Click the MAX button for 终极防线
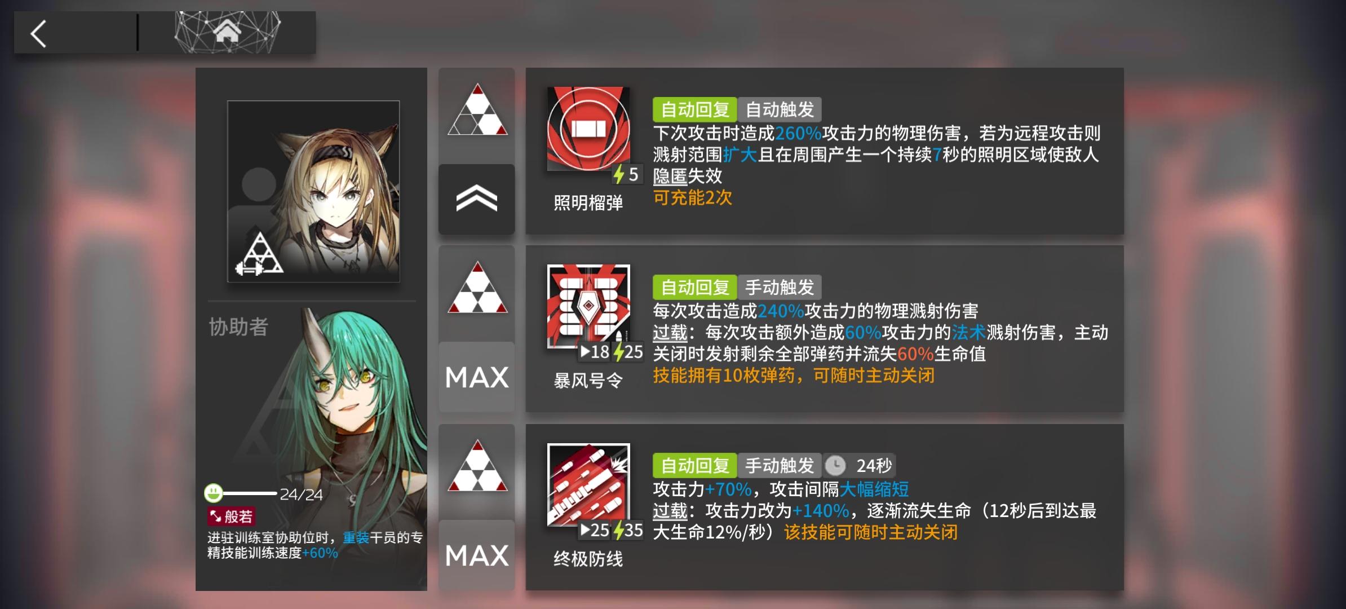 pyautogui.click(x=477, y=555)
